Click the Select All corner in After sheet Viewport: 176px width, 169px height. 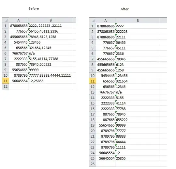[93, 21]
